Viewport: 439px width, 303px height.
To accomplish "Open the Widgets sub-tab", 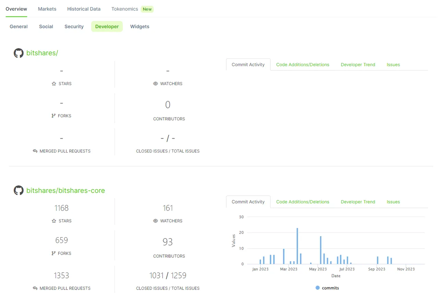I will 140,26.
